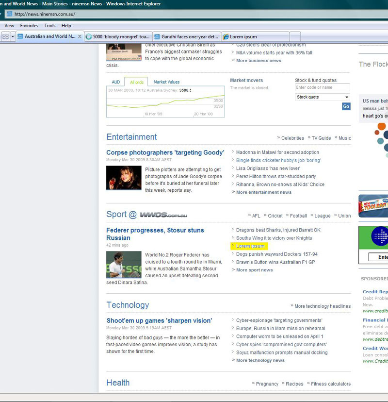Click the highlighted Lorem ipsum sport link

click(x=250, y=246)
